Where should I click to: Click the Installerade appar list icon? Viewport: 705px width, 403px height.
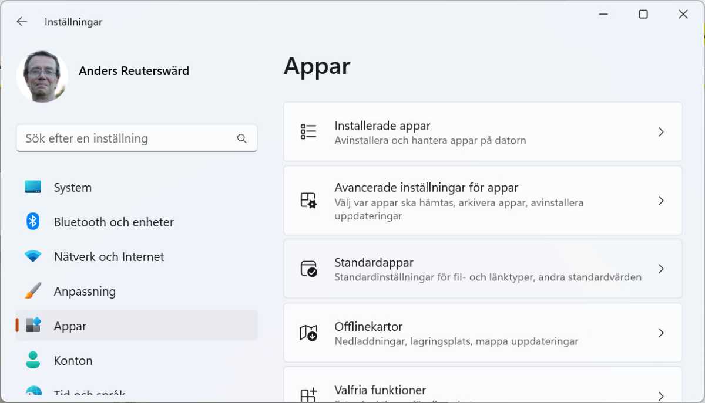[308, 131]
